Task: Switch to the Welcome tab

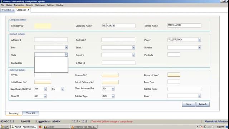Action: (6, 10)
